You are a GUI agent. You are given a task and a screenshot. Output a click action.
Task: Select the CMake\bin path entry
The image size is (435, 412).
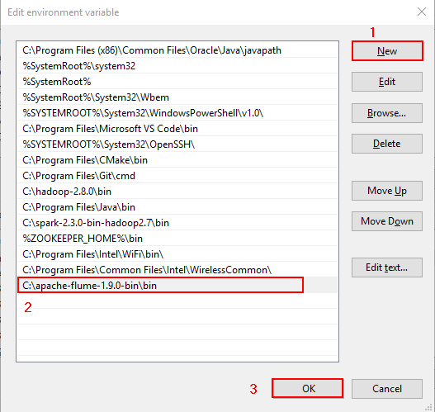point(177,160)
